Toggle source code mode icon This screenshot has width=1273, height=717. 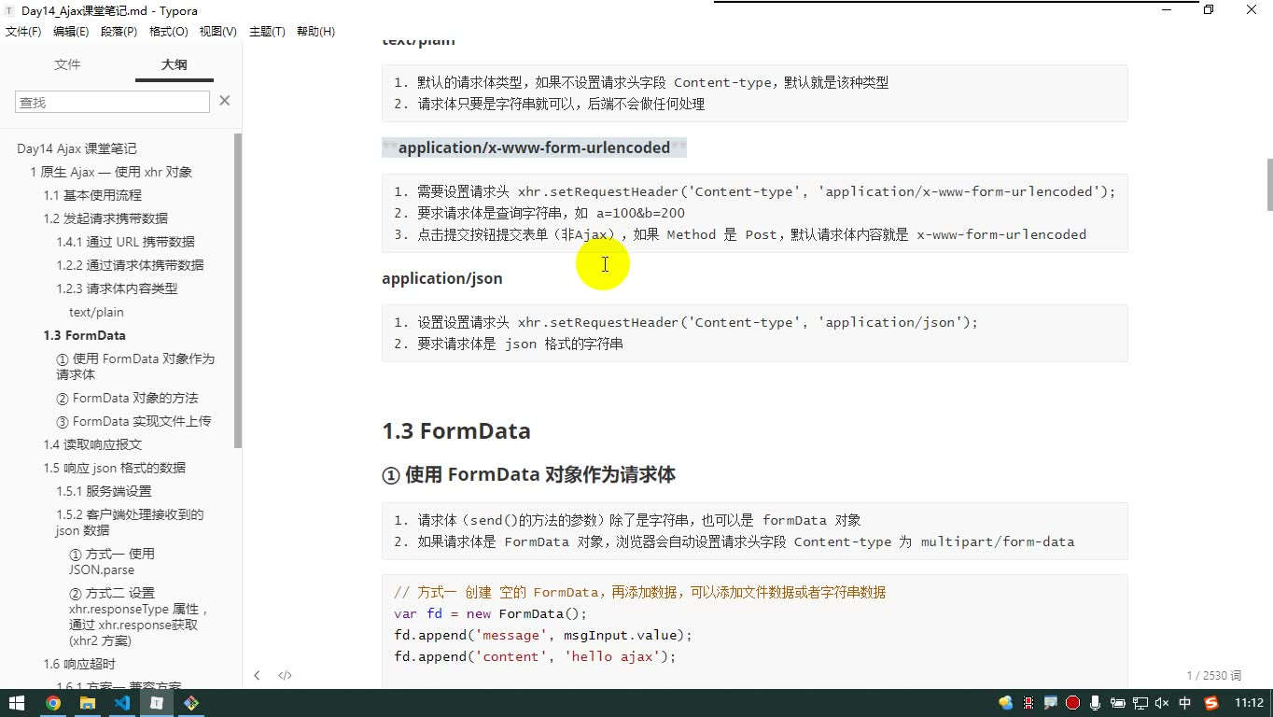click(285, 675)
